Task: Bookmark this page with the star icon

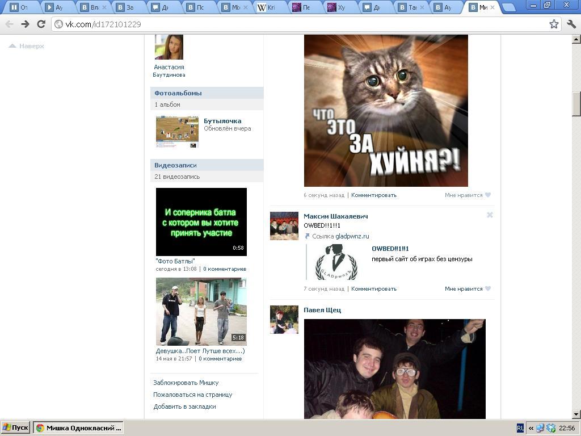Action: click(x=554, y=24)
